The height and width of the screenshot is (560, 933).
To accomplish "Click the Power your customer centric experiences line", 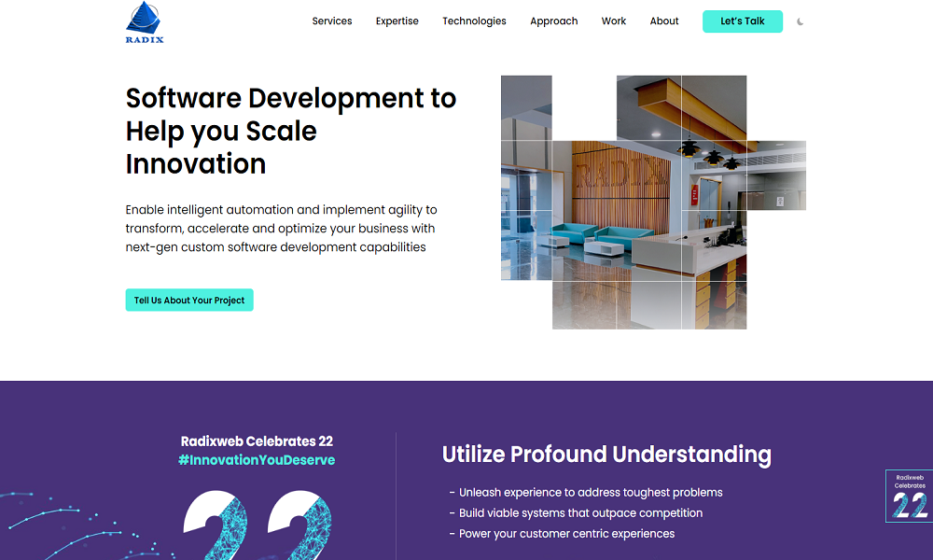I will 566,534.
